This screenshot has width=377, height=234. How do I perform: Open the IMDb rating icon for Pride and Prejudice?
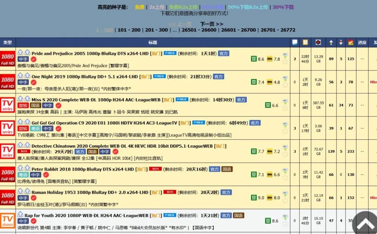click(269, 59)
